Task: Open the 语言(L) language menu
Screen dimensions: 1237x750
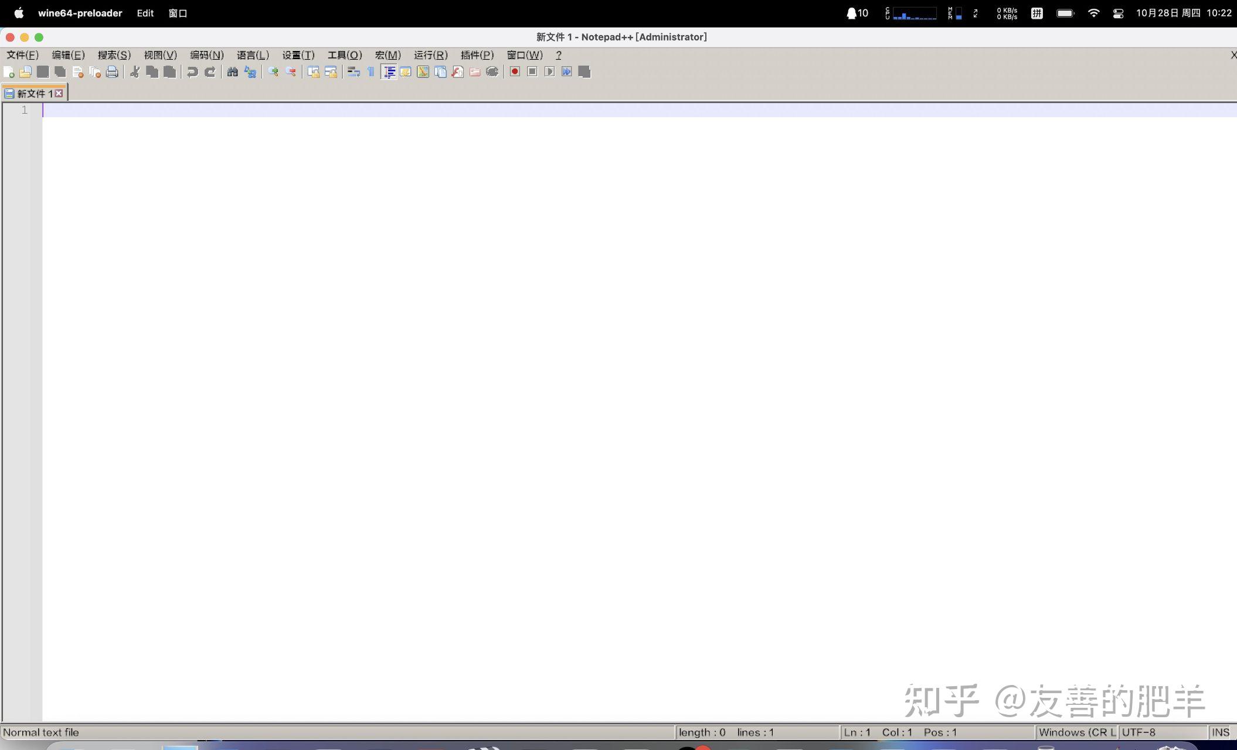Action: tap(252, 54)
